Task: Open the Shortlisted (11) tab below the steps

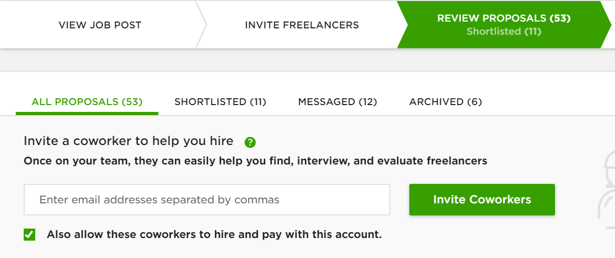Action: pyautogui.click(x=220, y=101)
